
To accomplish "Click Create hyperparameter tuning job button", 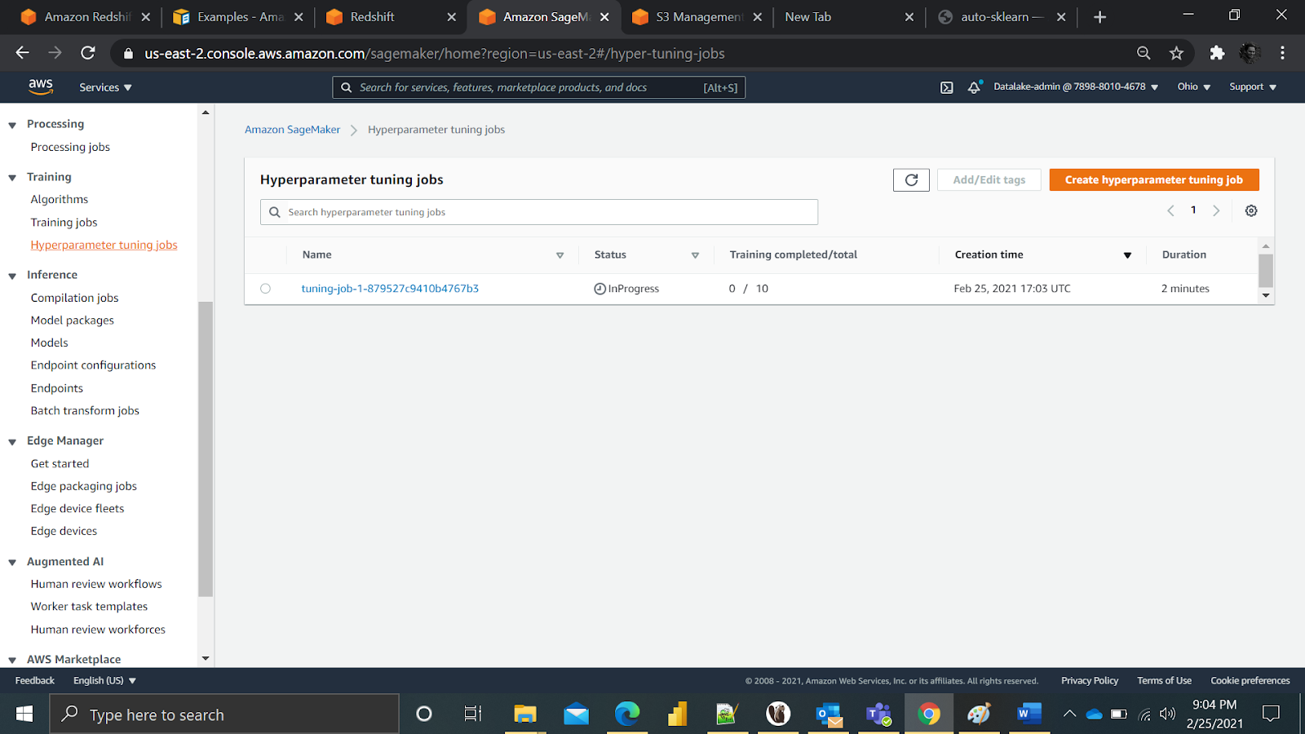I will click(x=1154, y=179).
